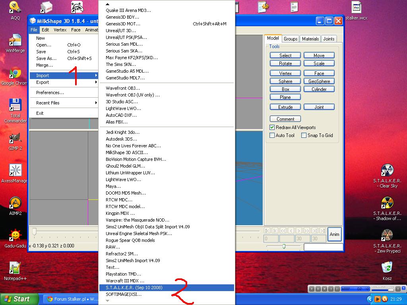Launch GIMP 2 from the desktop
This screenshot has width=407, height=305.
16,142
